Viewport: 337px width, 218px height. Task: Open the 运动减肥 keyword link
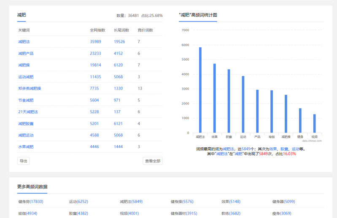tap(26, 77)
